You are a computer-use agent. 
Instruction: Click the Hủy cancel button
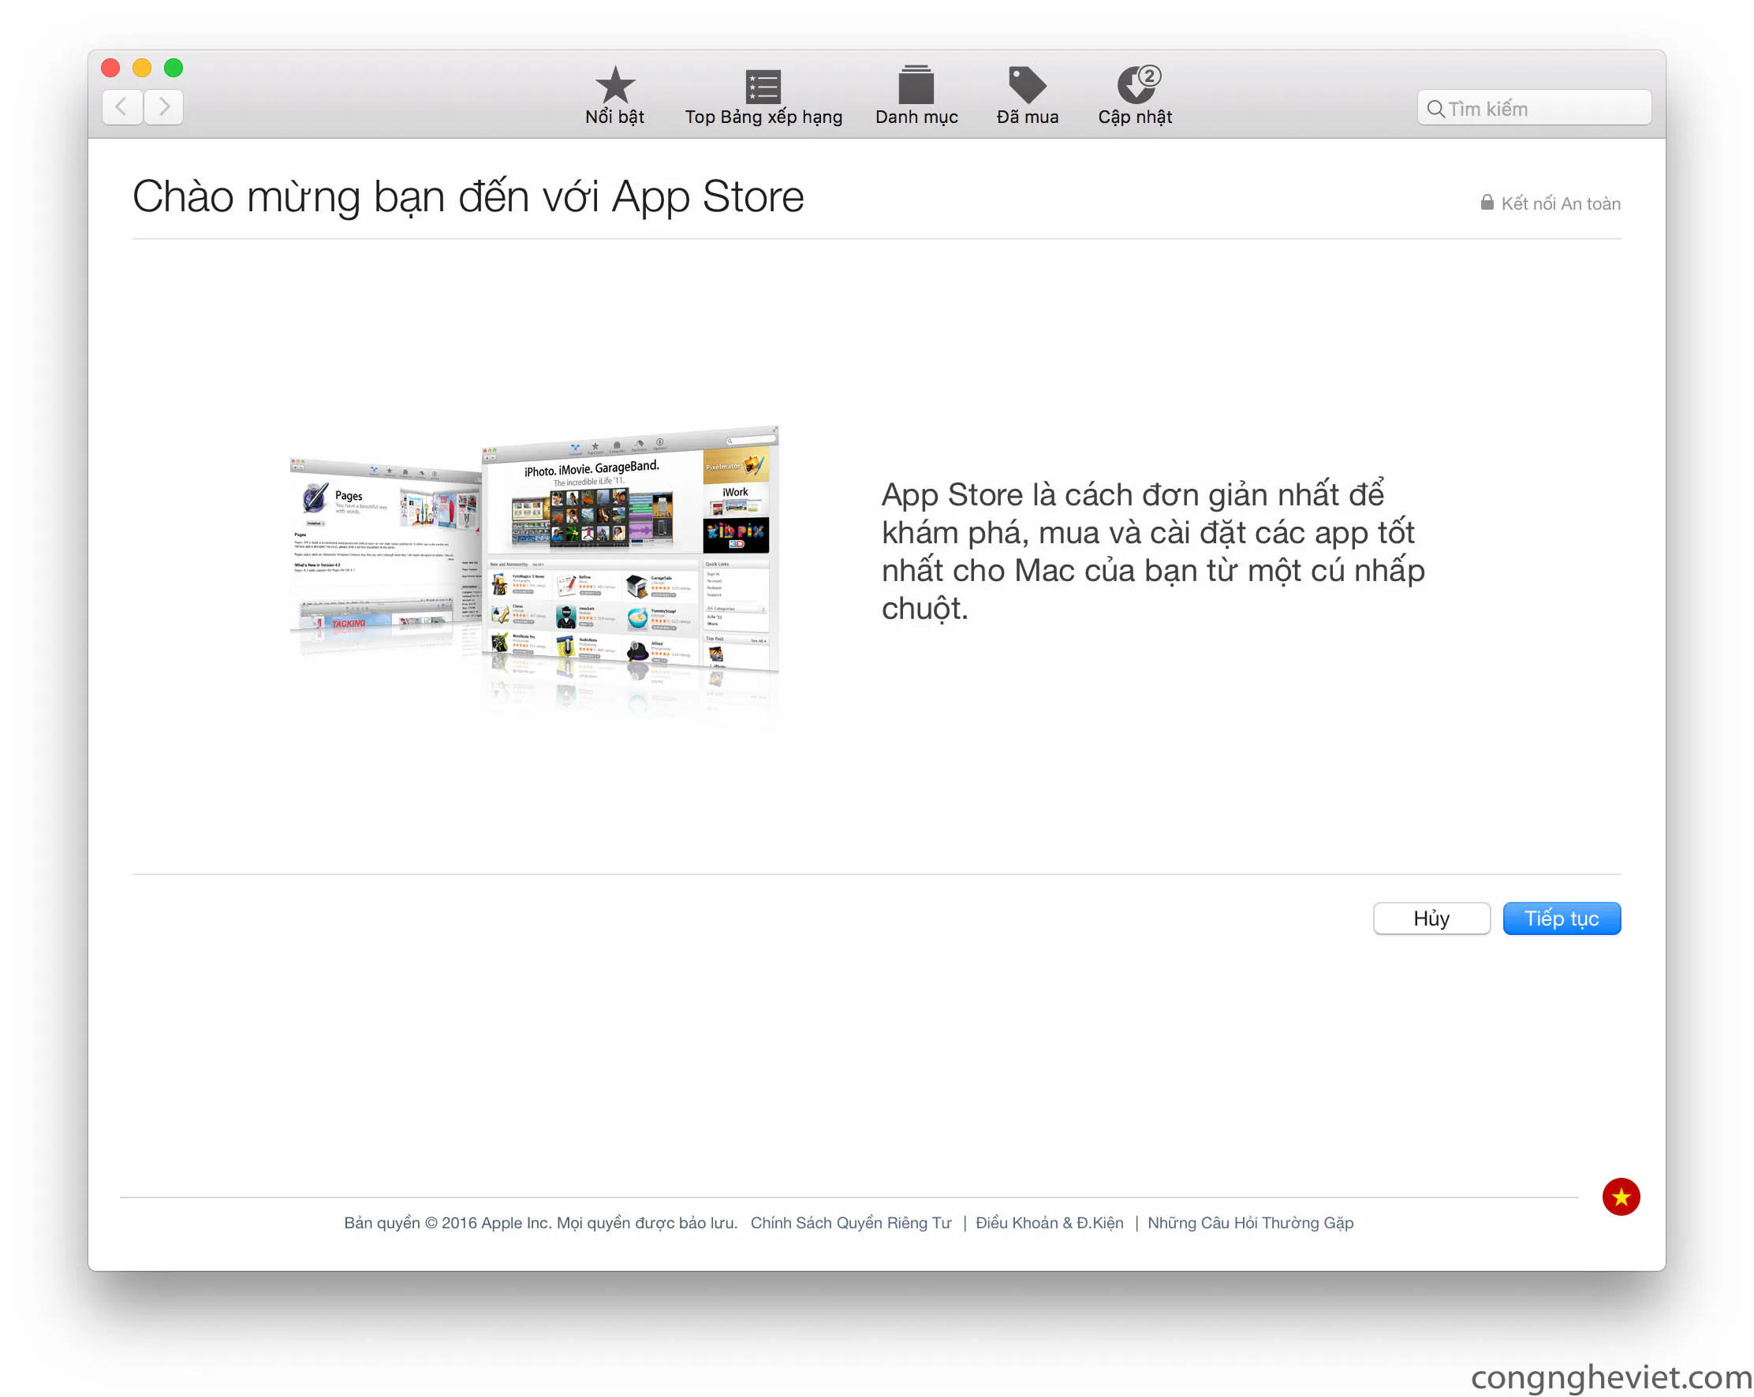(x=1431, y=918)
